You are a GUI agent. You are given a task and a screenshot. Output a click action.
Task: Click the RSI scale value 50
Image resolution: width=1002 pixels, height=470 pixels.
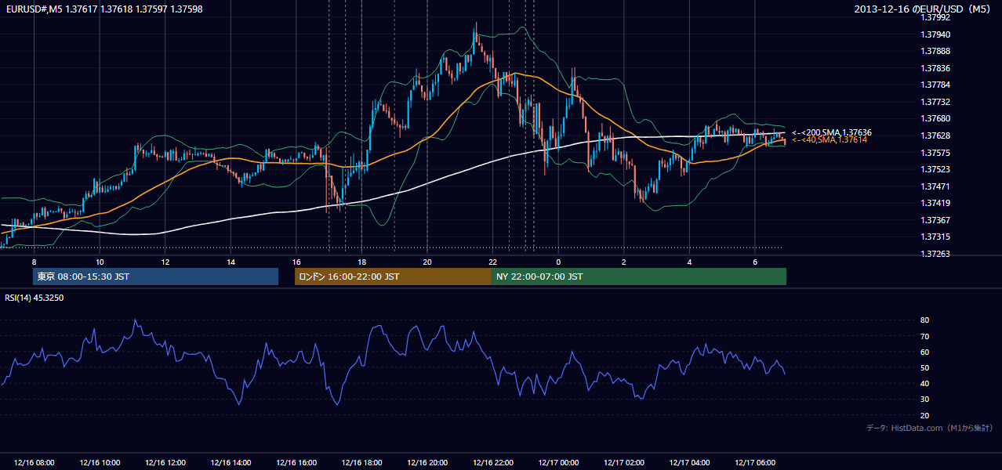coord(924,367)
